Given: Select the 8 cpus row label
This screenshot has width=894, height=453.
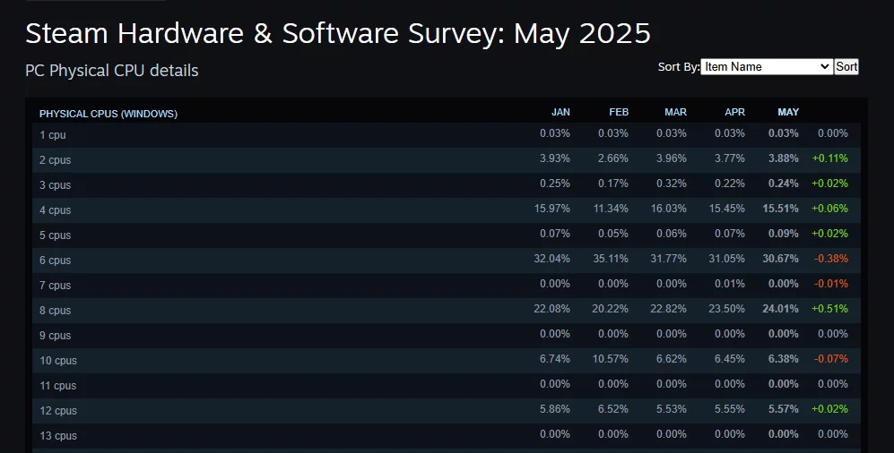Looking at the screenshot, I should 55,311.
